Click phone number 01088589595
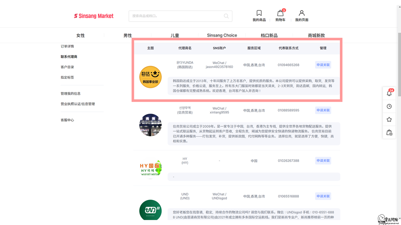Image resolution: width=401 pixels, height=225 pixels. click(x=289, y=110)
